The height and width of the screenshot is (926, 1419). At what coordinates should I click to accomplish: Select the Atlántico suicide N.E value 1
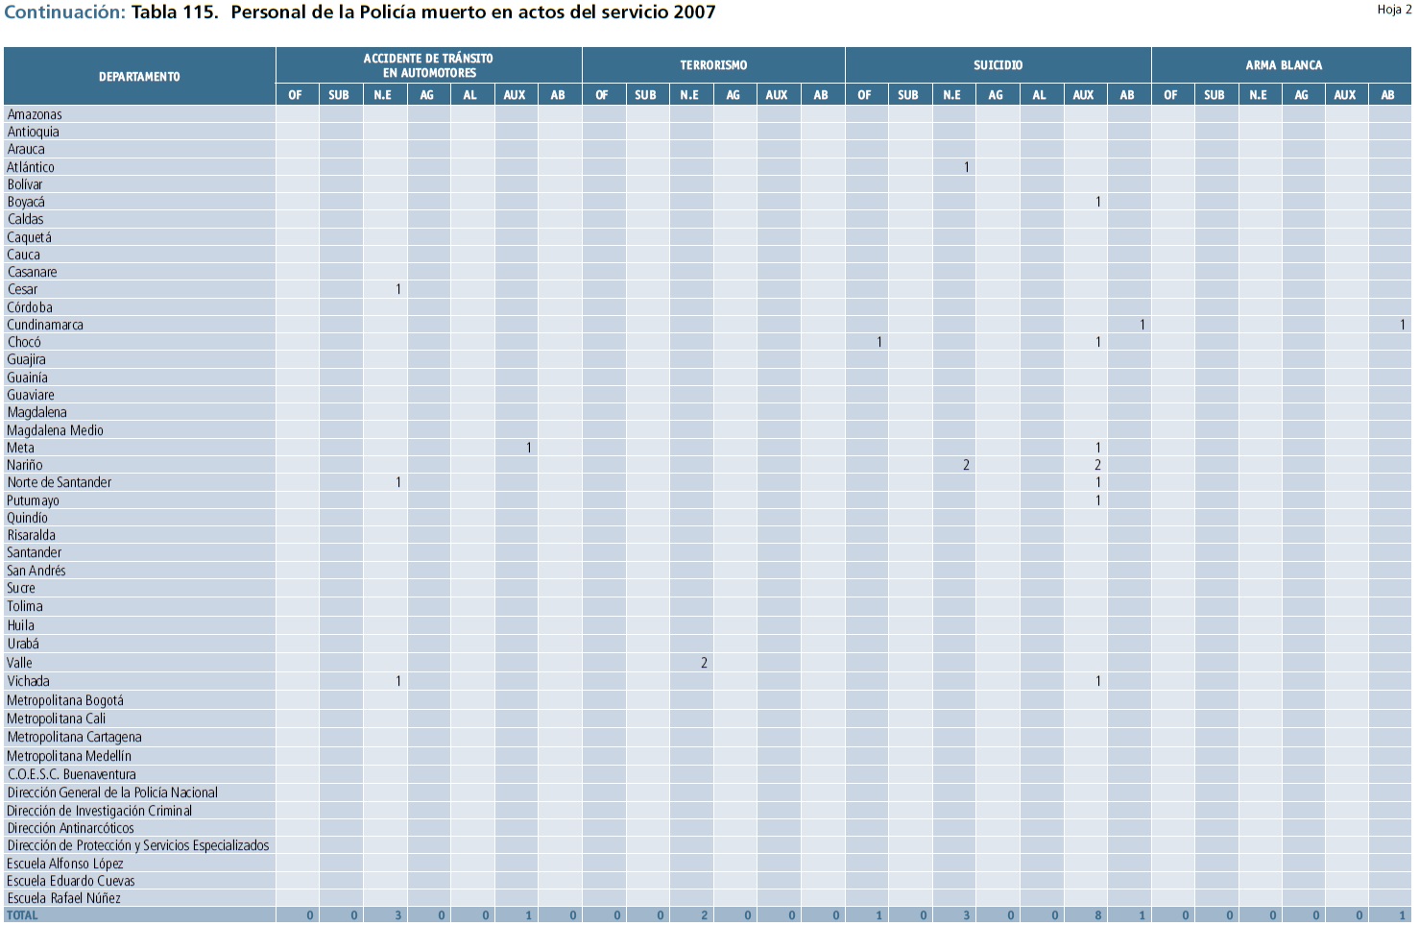click(966, 167)
